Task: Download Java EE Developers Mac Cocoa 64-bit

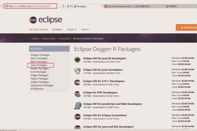Action: [x=186, y=61]
